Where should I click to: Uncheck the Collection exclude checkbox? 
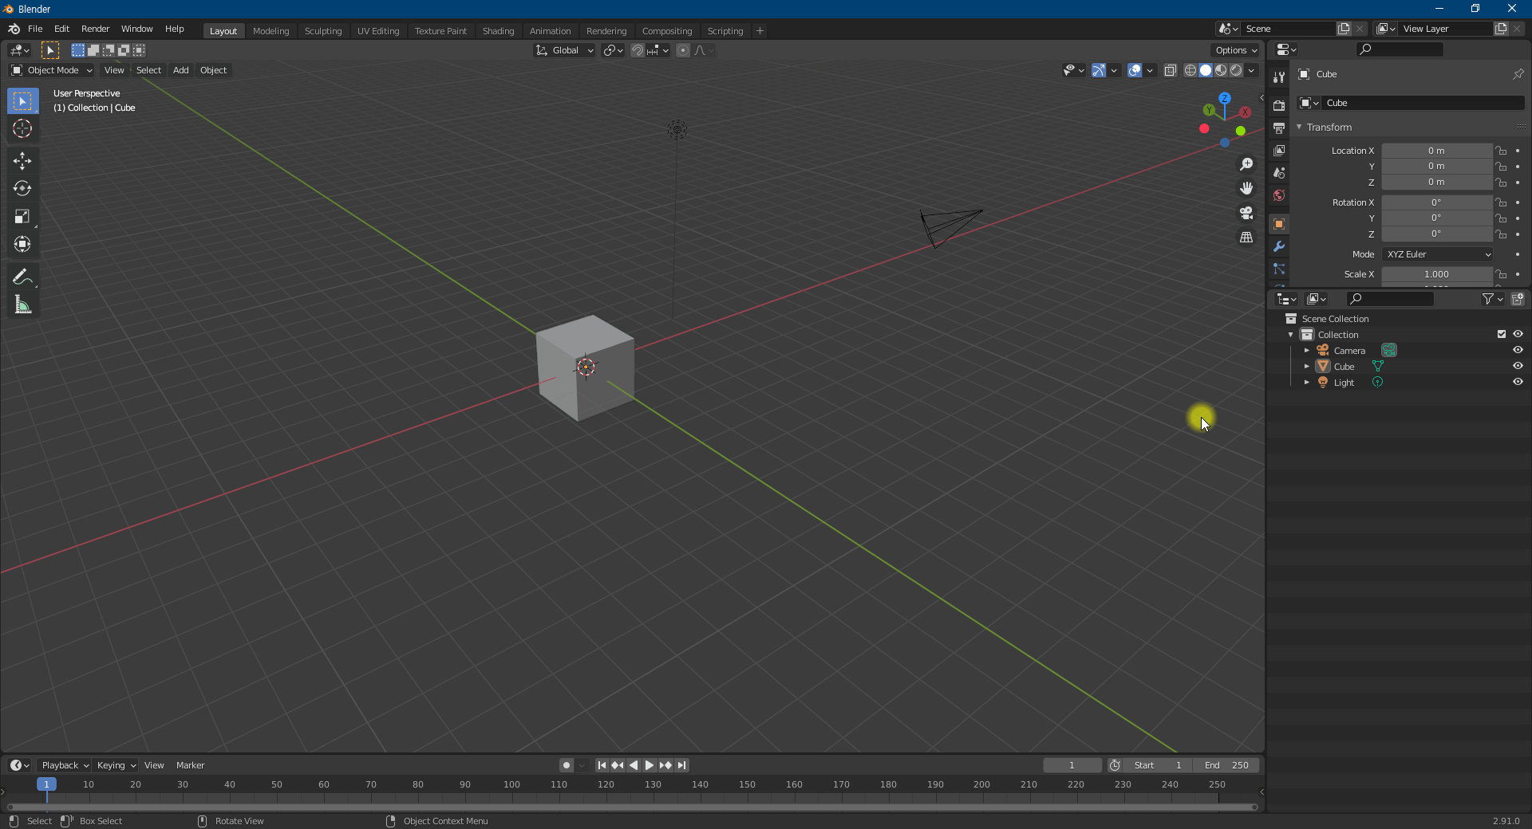[x=1502, y=334]
